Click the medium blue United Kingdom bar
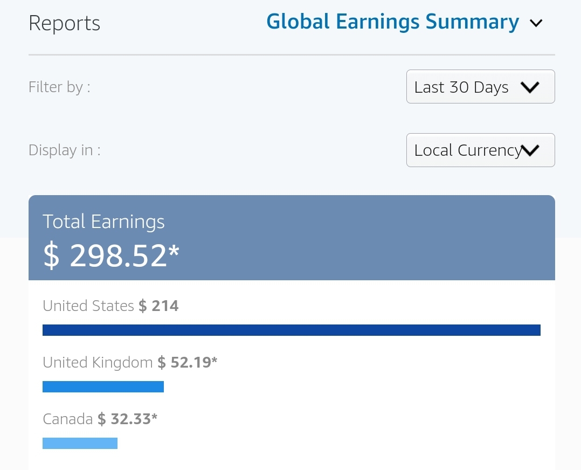The width and height of the screenshot is (581, 470). (x=103, y=386)
